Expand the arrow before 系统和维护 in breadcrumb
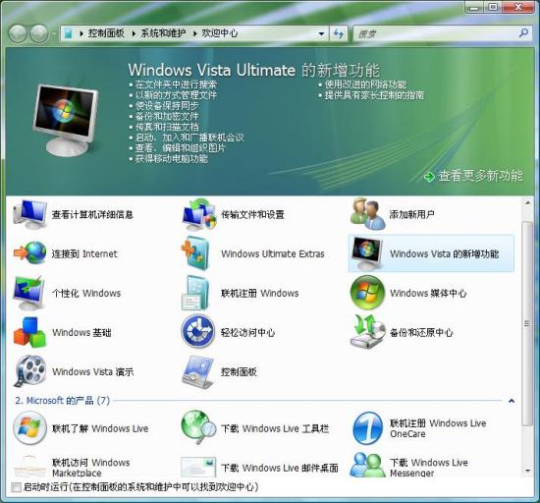540x503 pixels. pyautogui.click(x=134, y=33)
